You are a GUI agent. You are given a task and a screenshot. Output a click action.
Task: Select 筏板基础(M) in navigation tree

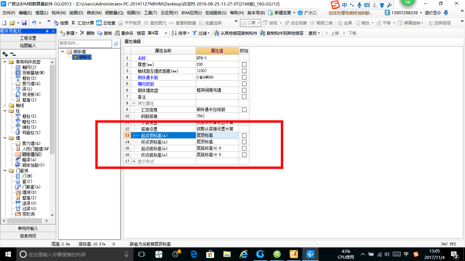(30, 73)
